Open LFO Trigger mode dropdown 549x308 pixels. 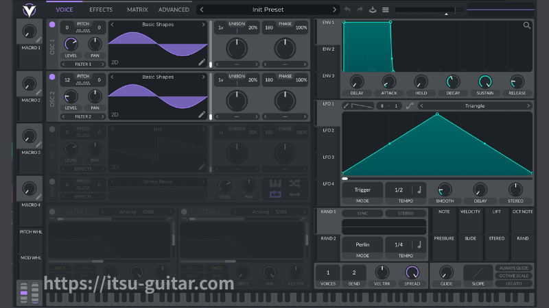tap(362, 190)
